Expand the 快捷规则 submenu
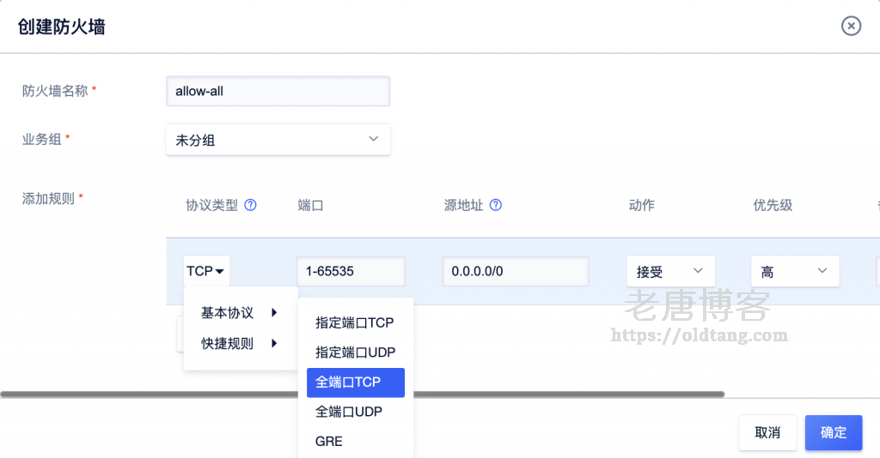 pyautogui.click(x=240, y=343)
